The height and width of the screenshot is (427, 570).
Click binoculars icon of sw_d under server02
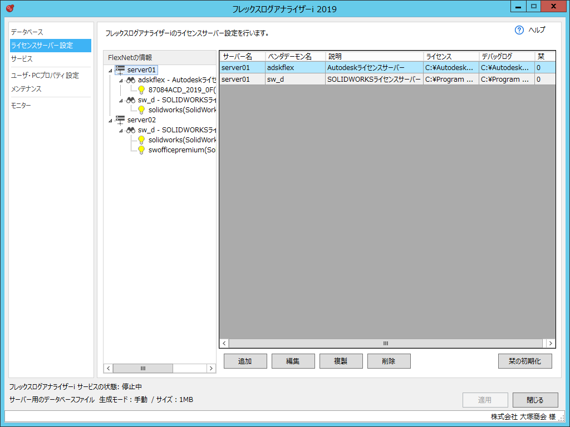[x=130, y=130]
